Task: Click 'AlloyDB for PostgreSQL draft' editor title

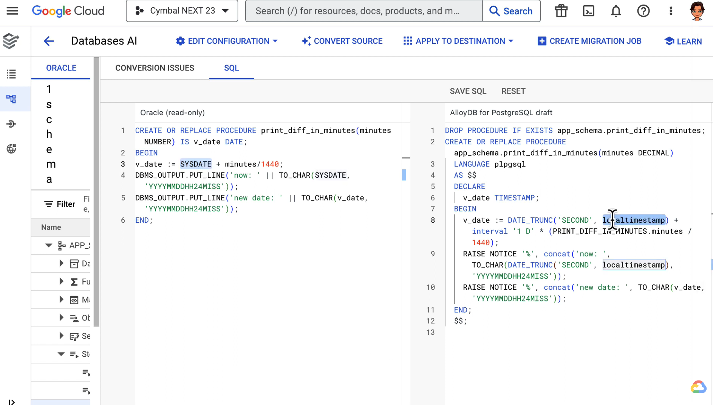Action: [501, 112]
